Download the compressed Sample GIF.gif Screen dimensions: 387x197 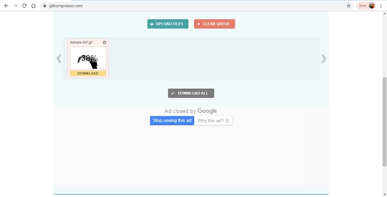[x=88, y=73]
